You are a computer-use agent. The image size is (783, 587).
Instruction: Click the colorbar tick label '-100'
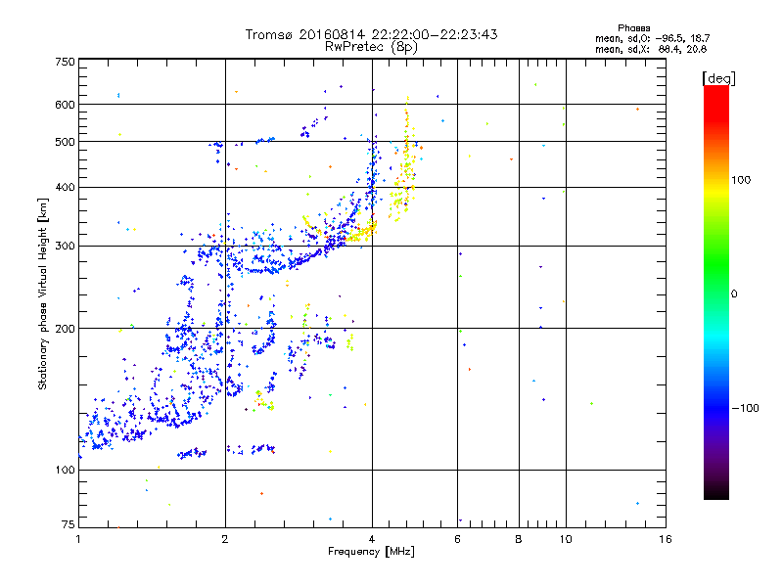click(x=745, y=408)
